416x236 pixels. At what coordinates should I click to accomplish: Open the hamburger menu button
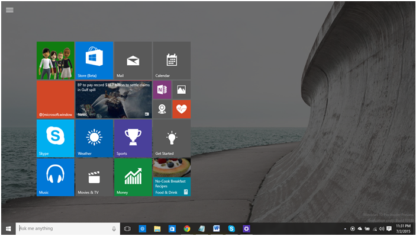pyautogui.click(x=9, y=10)
